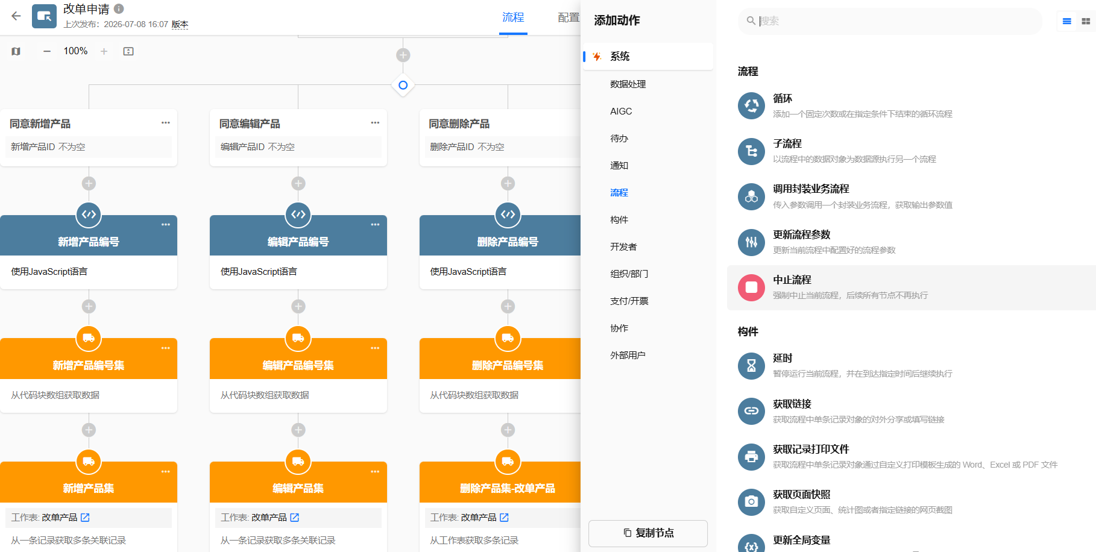Viewport: 1096px width, 552px height.
Task: Select 支付/开票 category
Action: pyautogui.click(x=629, y=301)
